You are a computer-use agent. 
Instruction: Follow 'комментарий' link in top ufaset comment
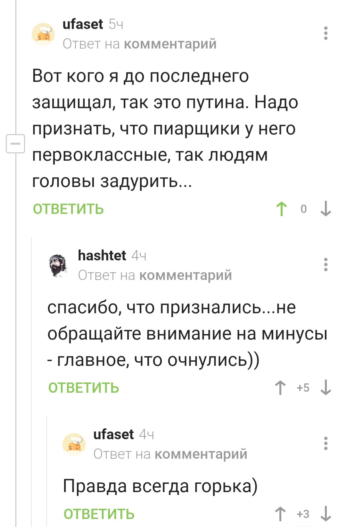coord(170,44)
